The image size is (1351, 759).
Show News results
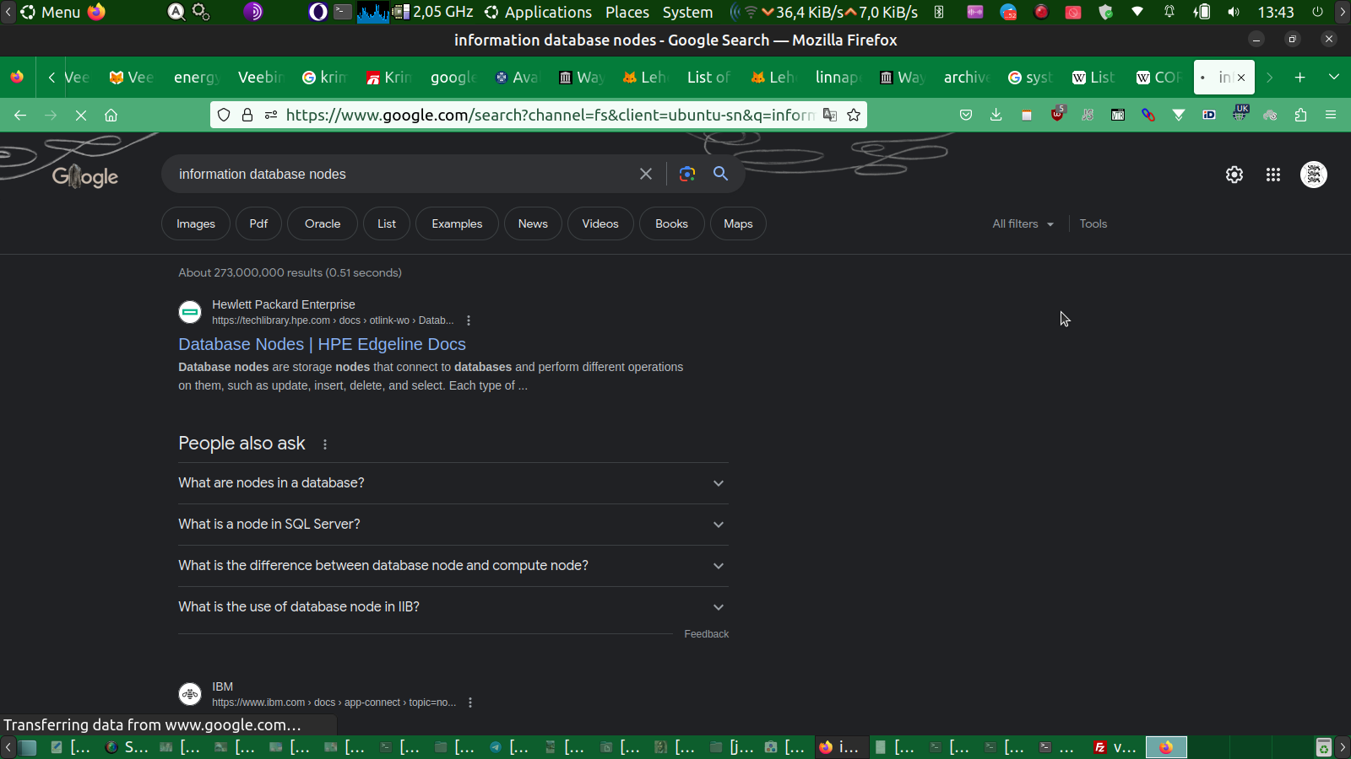[533, 223]
